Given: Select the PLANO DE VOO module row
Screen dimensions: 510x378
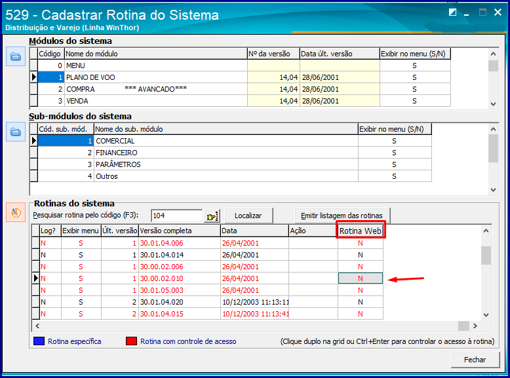Looking at the screenshot, I should click(240, 77).
